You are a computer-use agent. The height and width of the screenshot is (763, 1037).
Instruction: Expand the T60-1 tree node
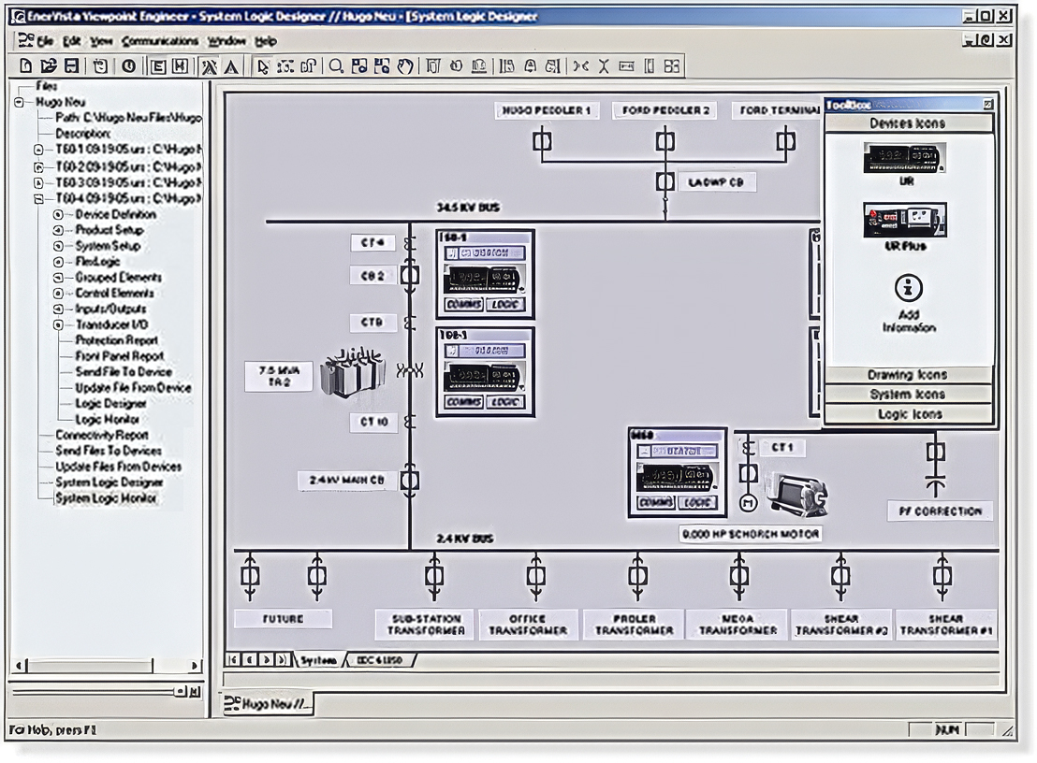(x=38, y=150)
